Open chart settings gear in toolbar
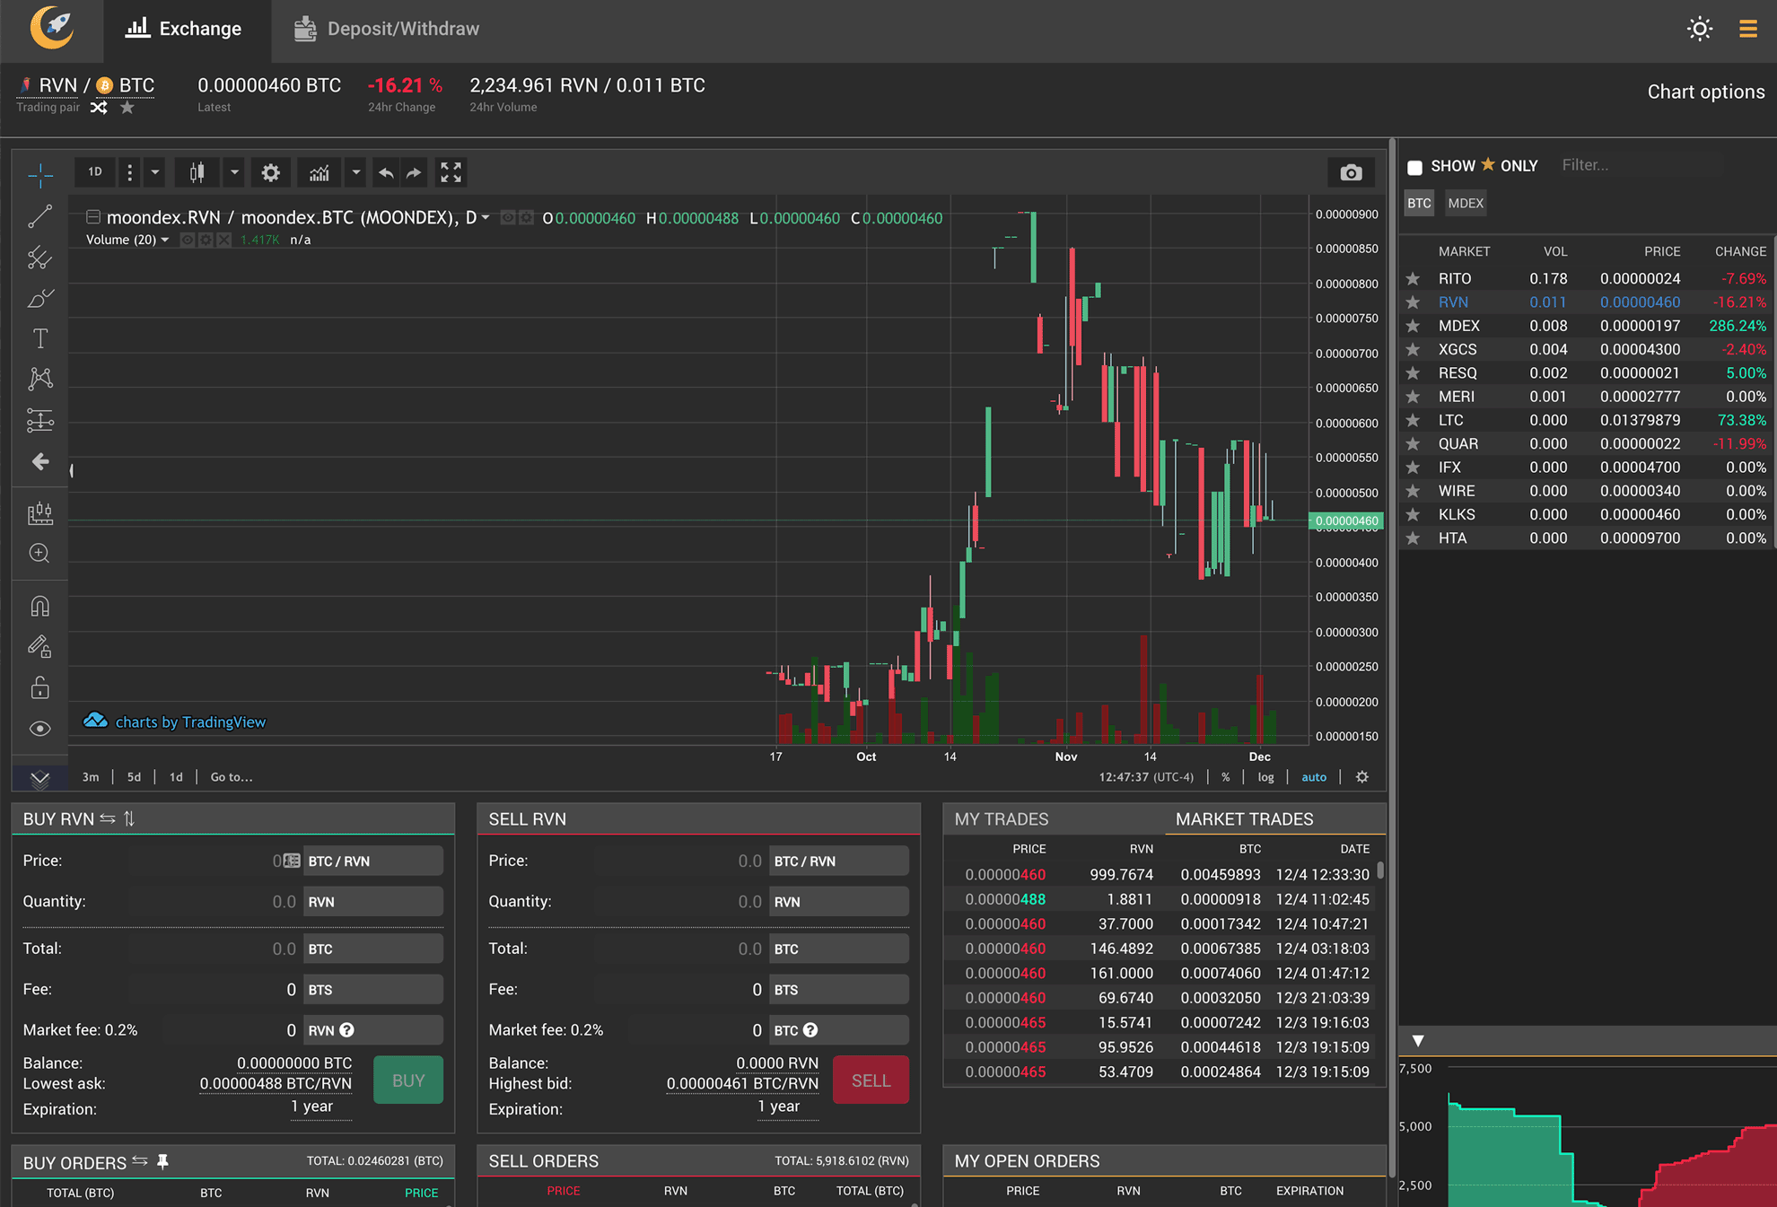The width and height of the screenshot is (1777, 1207). coord(270,172)
